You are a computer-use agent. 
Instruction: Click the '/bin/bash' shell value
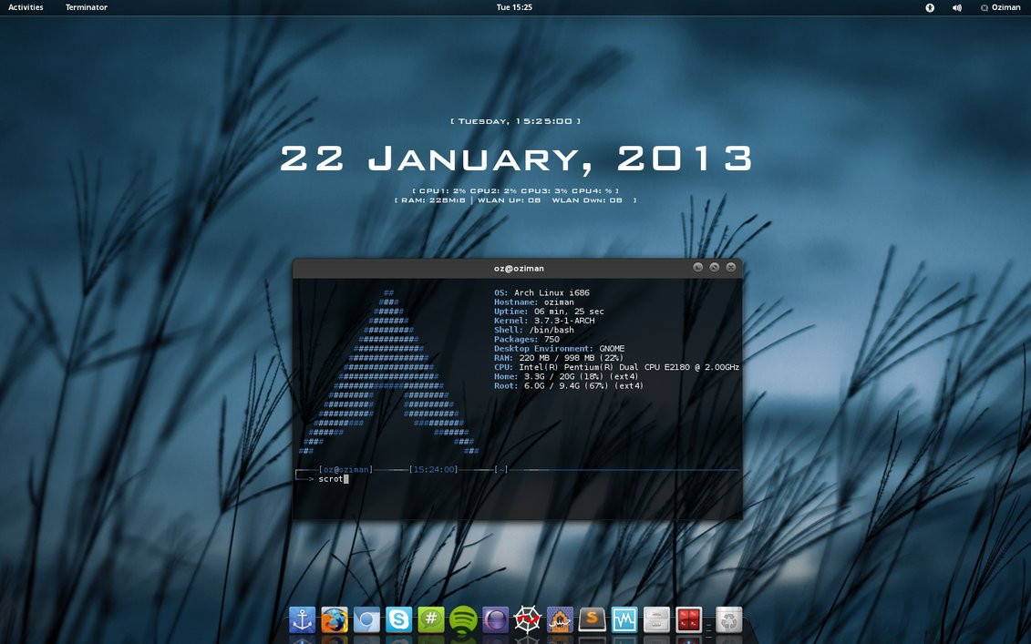[551, 330]
